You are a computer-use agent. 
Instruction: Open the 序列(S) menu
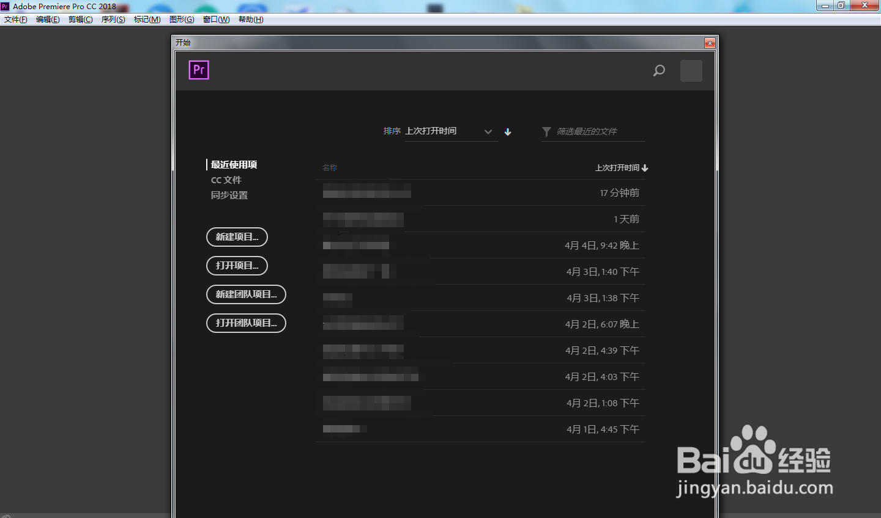click(x=113, y=20)
